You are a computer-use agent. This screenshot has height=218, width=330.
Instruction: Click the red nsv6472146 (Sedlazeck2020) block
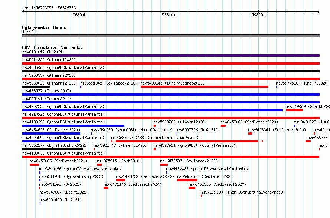(106, 188)
